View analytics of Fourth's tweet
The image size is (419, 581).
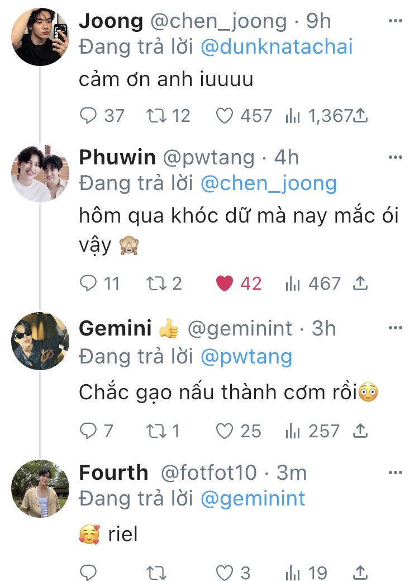tap(293, 573)
